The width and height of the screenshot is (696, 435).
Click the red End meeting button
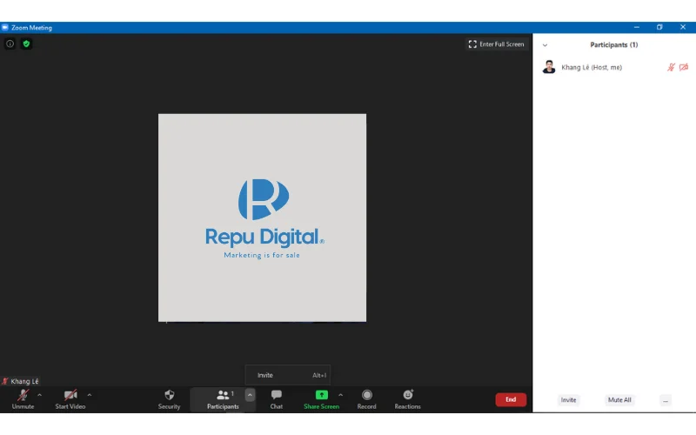(511, 399)
